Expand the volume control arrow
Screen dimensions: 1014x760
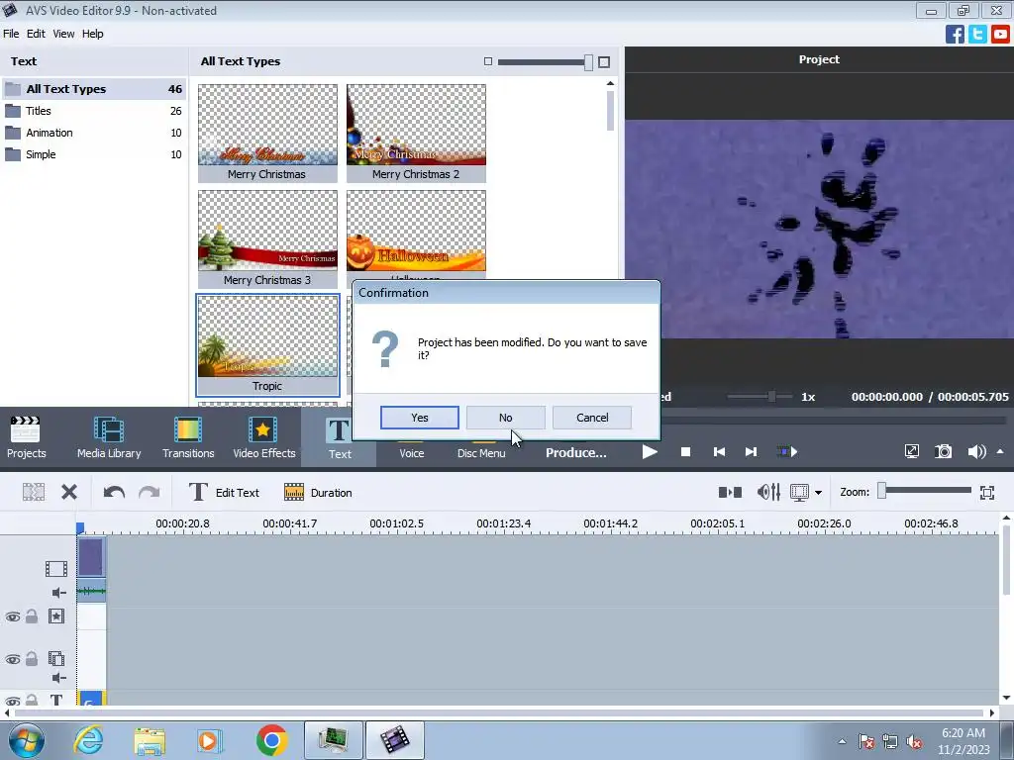1000,451
